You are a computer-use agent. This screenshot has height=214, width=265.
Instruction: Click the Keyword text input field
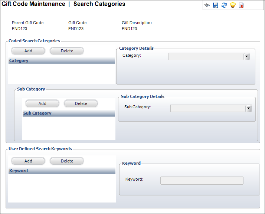pos(202,181)
